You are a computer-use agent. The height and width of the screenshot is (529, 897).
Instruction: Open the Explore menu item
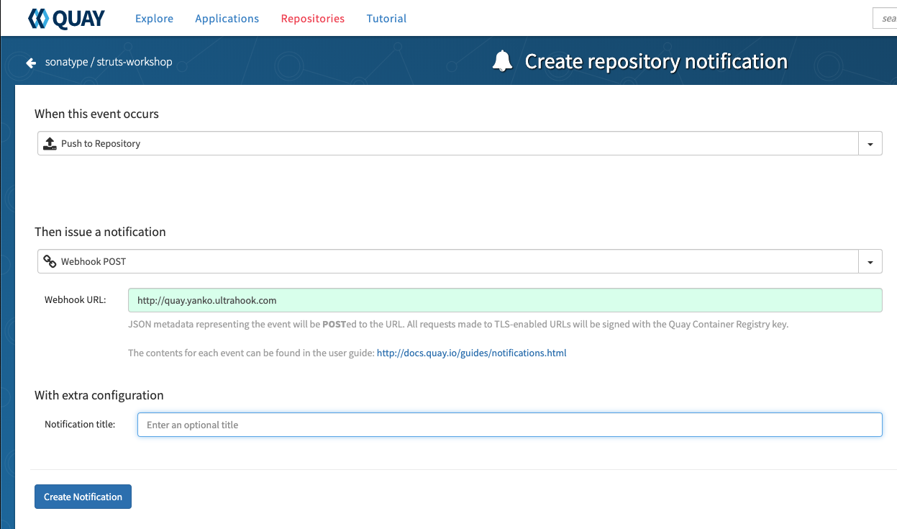coord(154,19)
